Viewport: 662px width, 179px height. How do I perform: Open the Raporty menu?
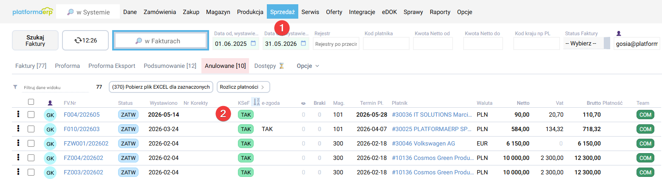pyautogui.click(x=440, y=12)
